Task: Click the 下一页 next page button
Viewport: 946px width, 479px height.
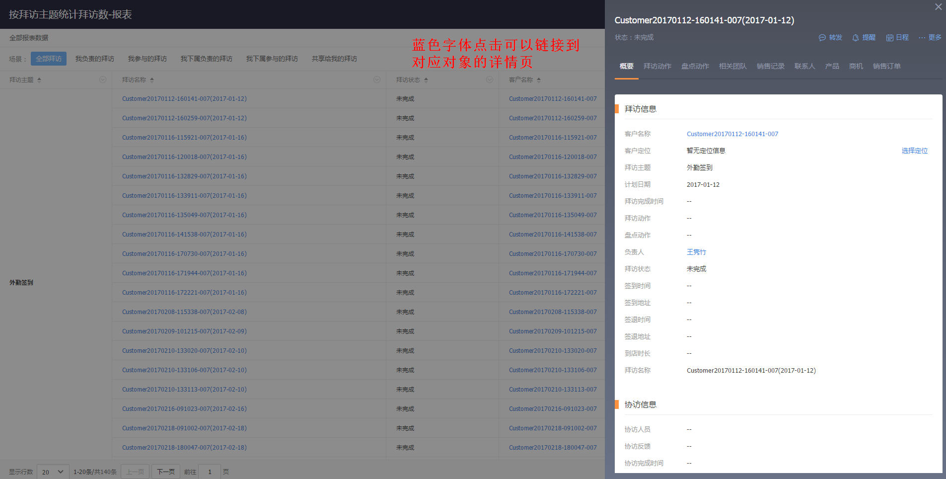Action: coord(166,472)
